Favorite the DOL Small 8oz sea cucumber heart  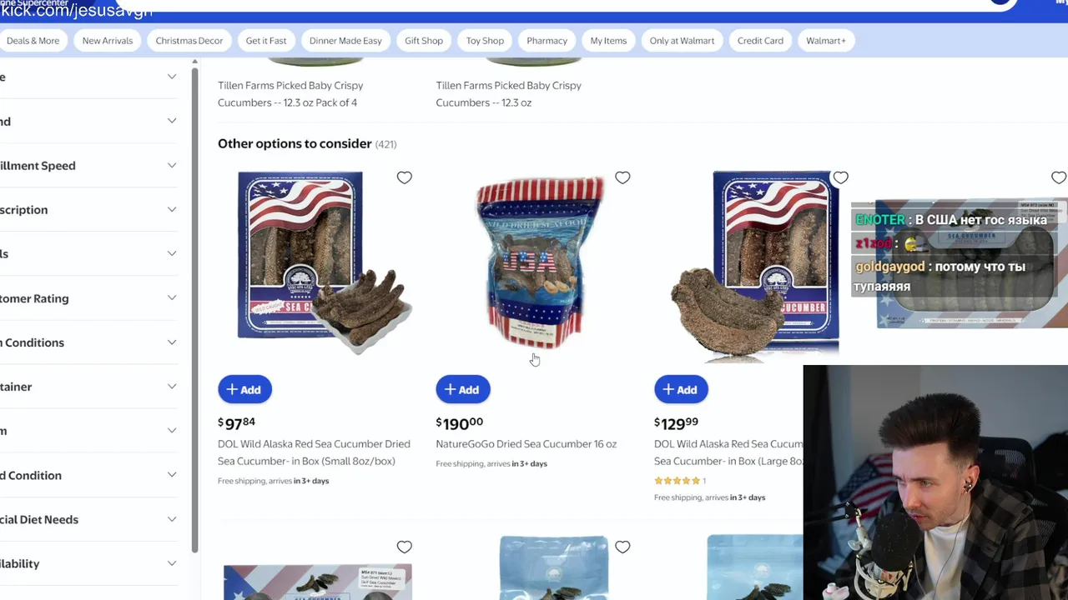[x=404, y=177]
